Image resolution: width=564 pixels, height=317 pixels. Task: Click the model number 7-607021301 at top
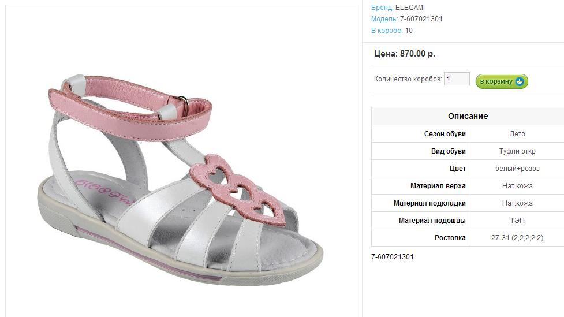click(x=421, y=19)
